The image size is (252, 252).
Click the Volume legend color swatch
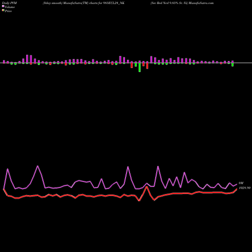click(3, 6)
